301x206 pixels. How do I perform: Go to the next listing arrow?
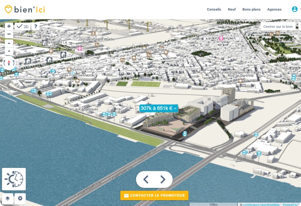click(x=163, y=180)
